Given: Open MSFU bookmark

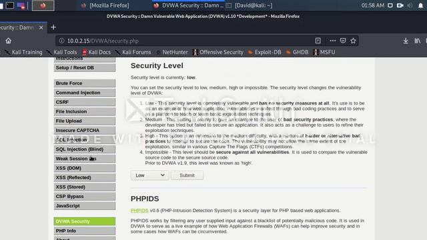Looking at the screenshot, I should click(x=324, y=52).
